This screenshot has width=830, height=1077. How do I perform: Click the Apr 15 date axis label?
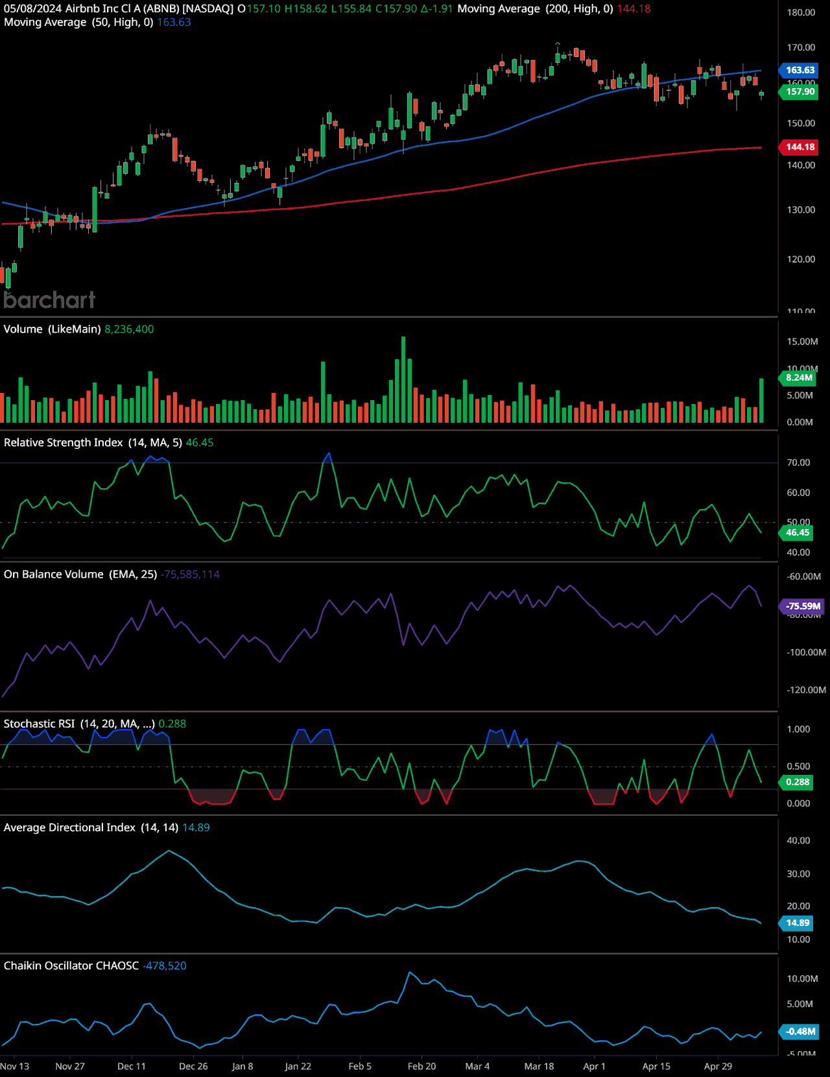tap(656, 1066)
